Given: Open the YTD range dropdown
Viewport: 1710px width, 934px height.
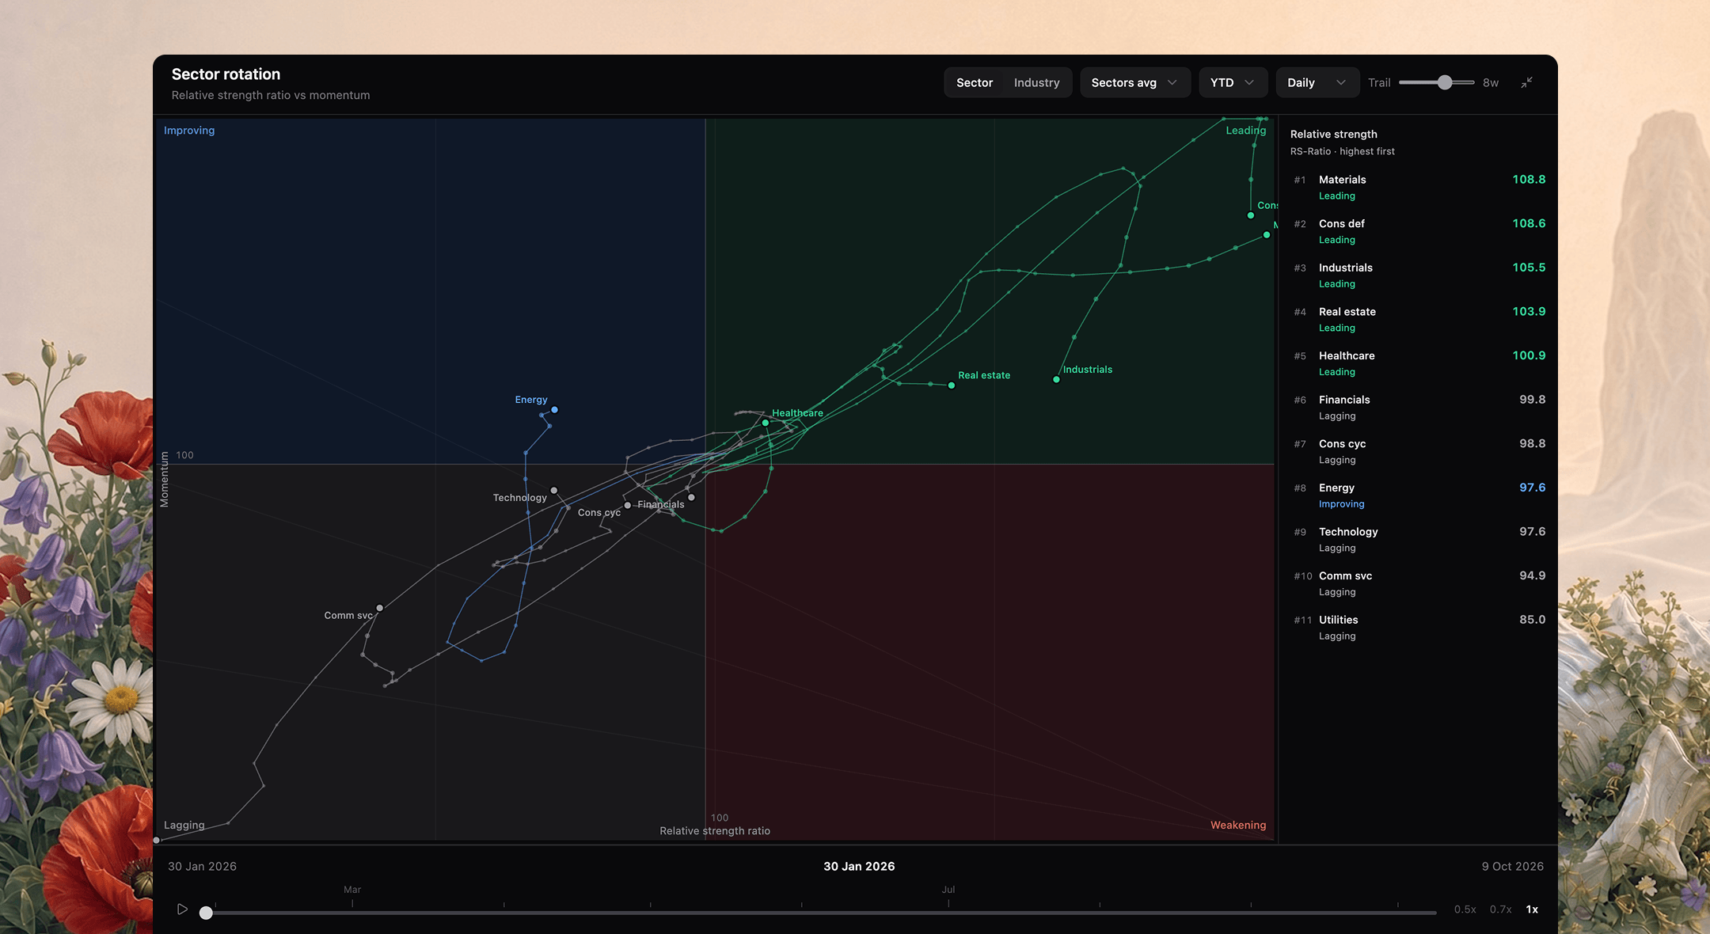Looking at the screenshot, I should coord(1233,82).
